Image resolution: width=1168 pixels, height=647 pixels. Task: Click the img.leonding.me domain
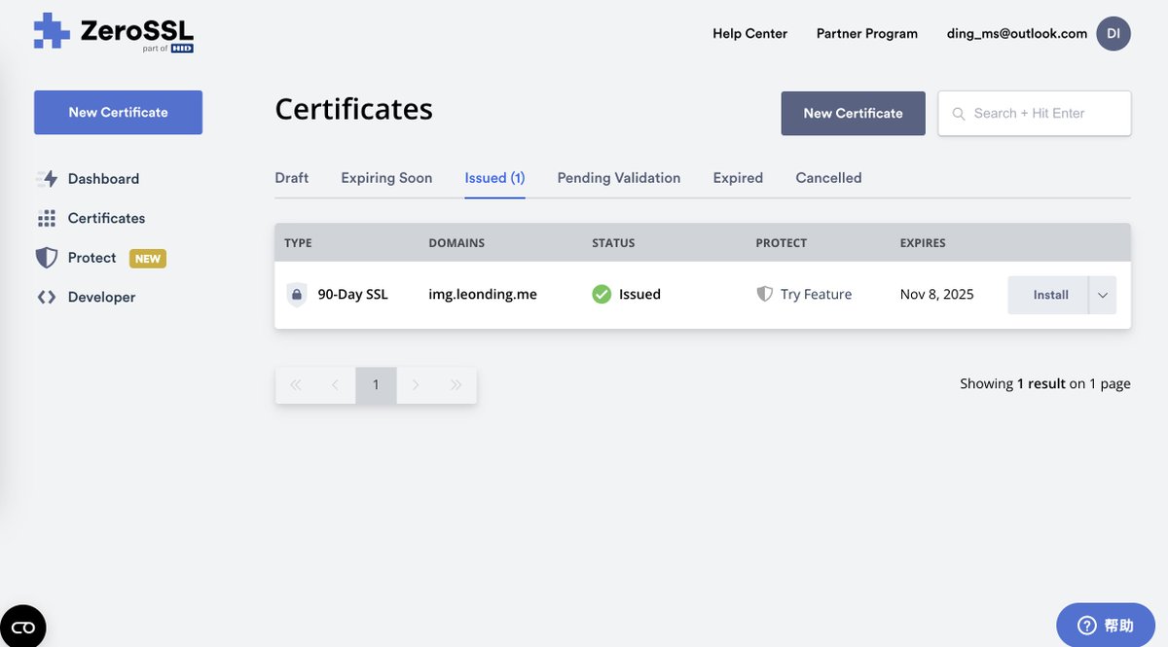click(x=483, y=294)
